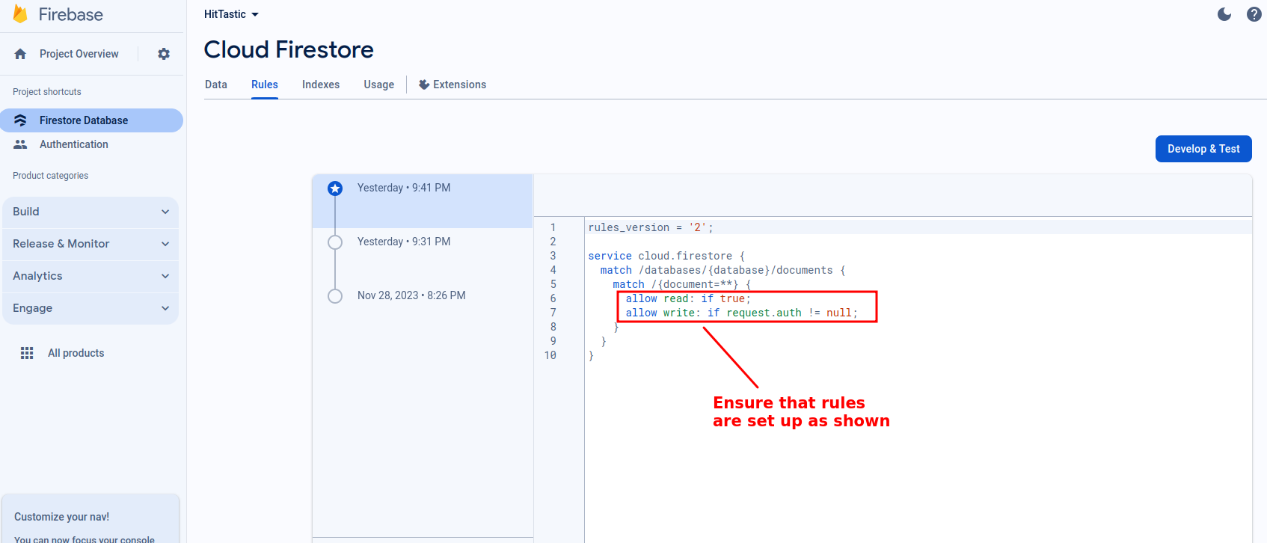Toggle dark mode moon icon
Image resolution: width=1267 pixels, height=543 pixels.
pyautogui.click(x=1224, y=14)
